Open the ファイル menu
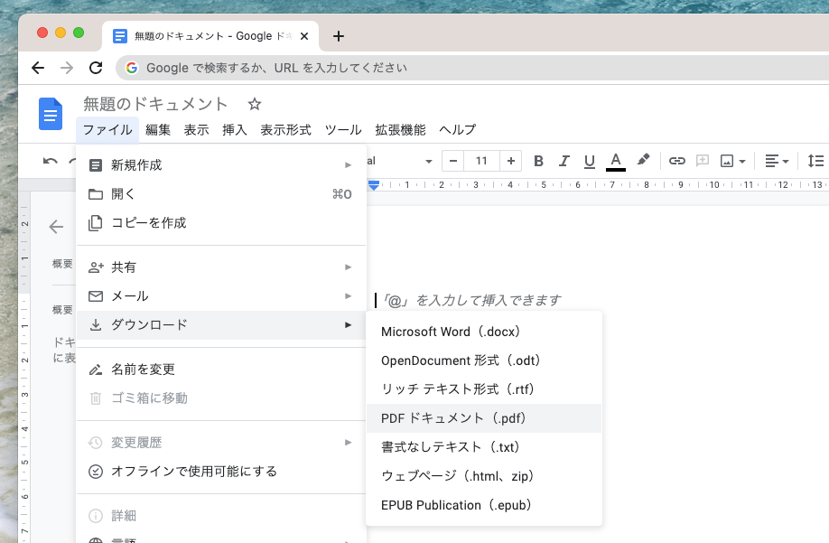The image size is (829, 543). pyautogui.click(x=107, y=129)
